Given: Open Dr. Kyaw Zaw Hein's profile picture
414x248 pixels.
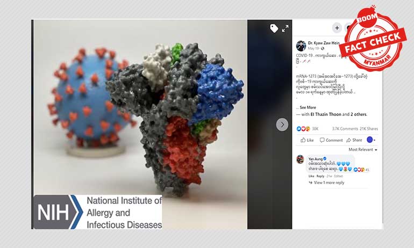Looking at the screenshot, I should click(x=301, y=46).
